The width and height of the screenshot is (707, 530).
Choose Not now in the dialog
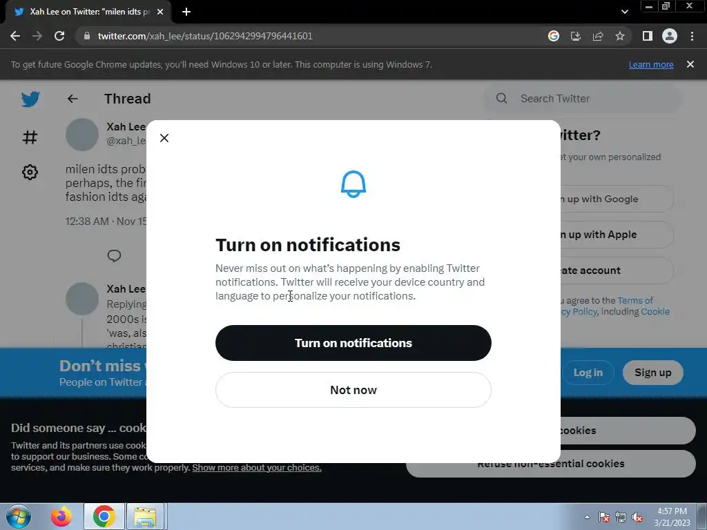(x=353, y=390)
